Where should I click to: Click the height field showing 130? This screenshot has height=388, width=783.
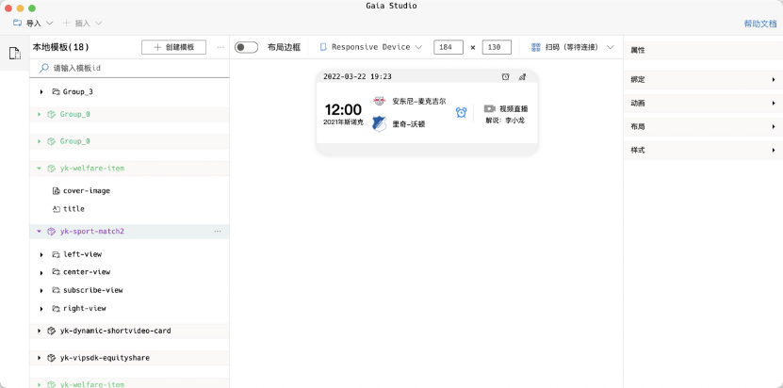[497, 47]
